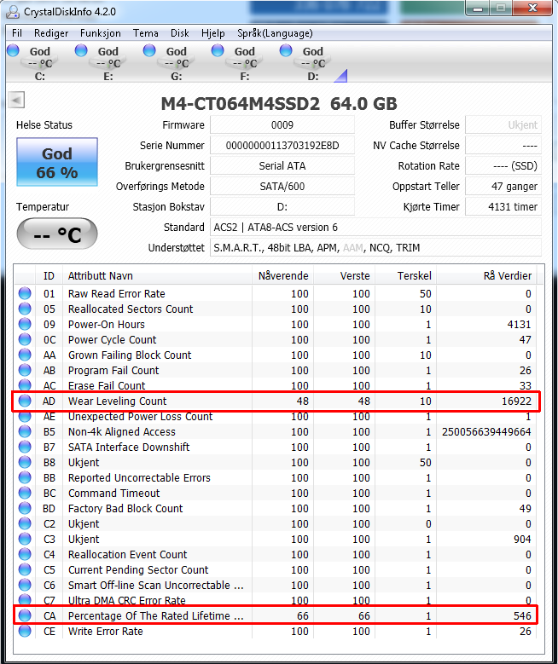
Task: Click the ID column header
Action: (49, 275)
